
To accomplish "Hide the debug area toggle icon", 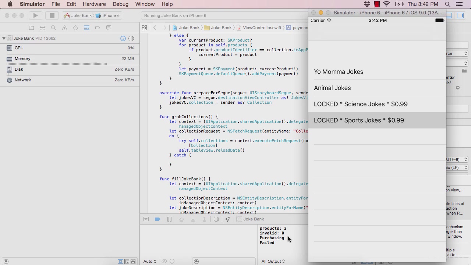I will (x=146, y=219).
